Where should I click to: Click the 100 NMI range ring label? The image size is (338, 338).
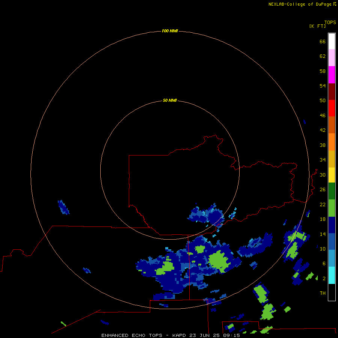[170, 31]
